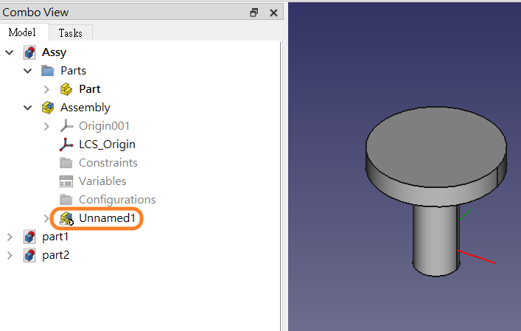Click the Assembly container icon
The height and width of the screenshot is (331, 521).
point(48,108)
